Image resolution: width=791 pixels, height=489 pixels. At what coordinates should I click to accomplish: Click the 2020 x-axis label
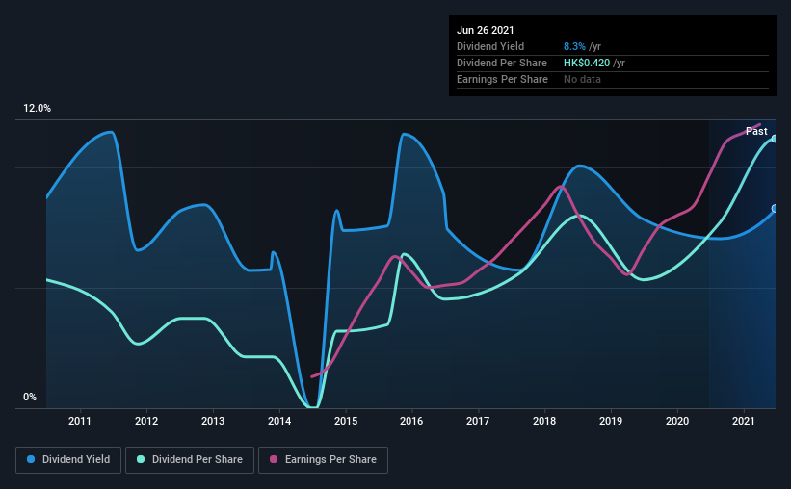click(x=677, y=421)
